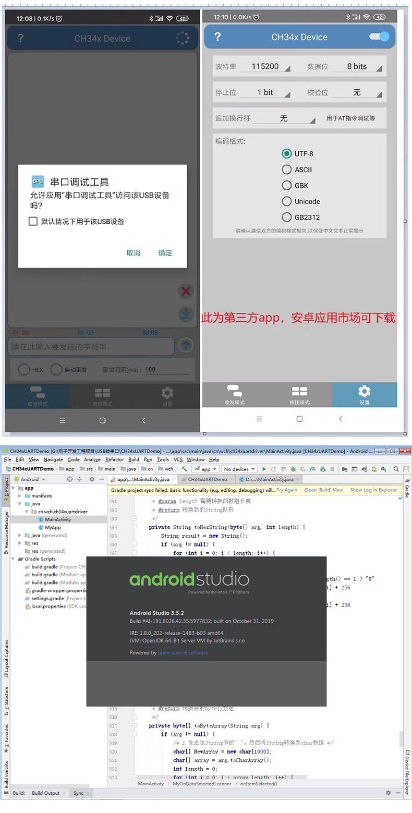Open the Refactor menu
Screen dimensions: 412x813
point(115,459)
